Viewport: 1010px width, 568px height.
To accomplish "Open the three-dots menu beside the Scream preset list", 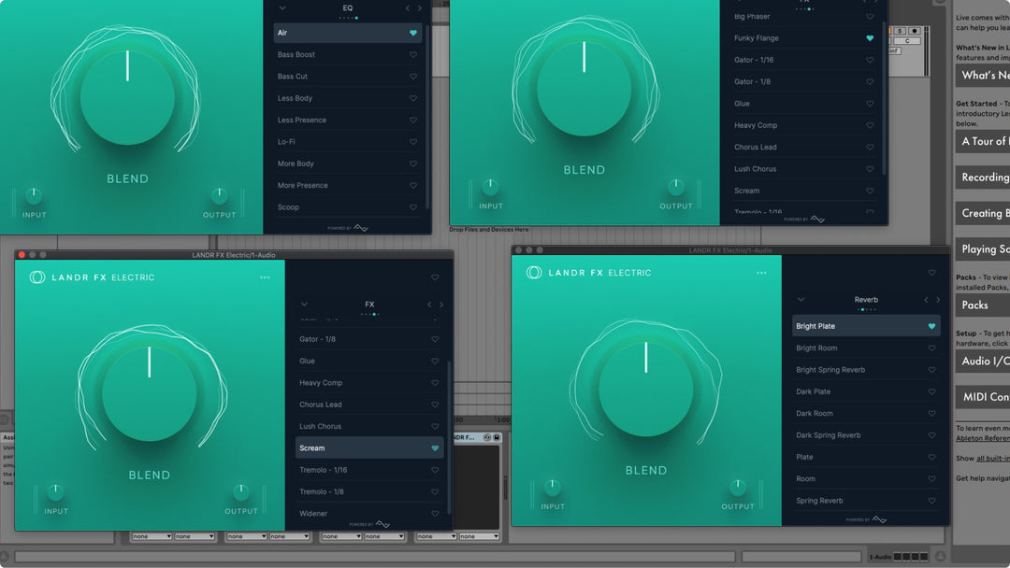I will point(265,277).
